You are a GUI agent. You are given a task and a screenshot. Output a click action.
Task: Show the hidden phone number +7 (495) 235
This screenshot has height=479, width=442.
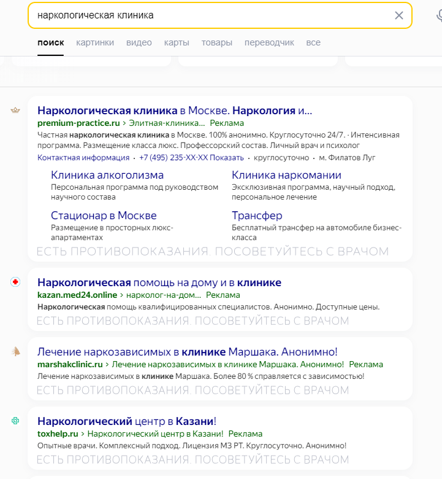191,158
